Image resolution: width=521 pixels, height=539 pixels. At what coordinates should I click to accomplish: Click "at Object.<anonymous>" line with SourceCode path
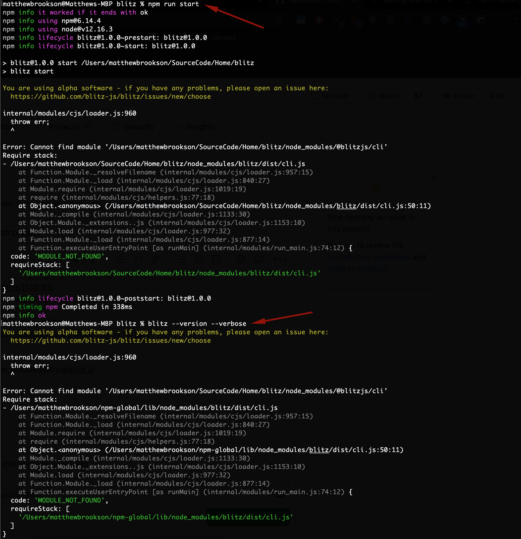(x=225, y=206)
